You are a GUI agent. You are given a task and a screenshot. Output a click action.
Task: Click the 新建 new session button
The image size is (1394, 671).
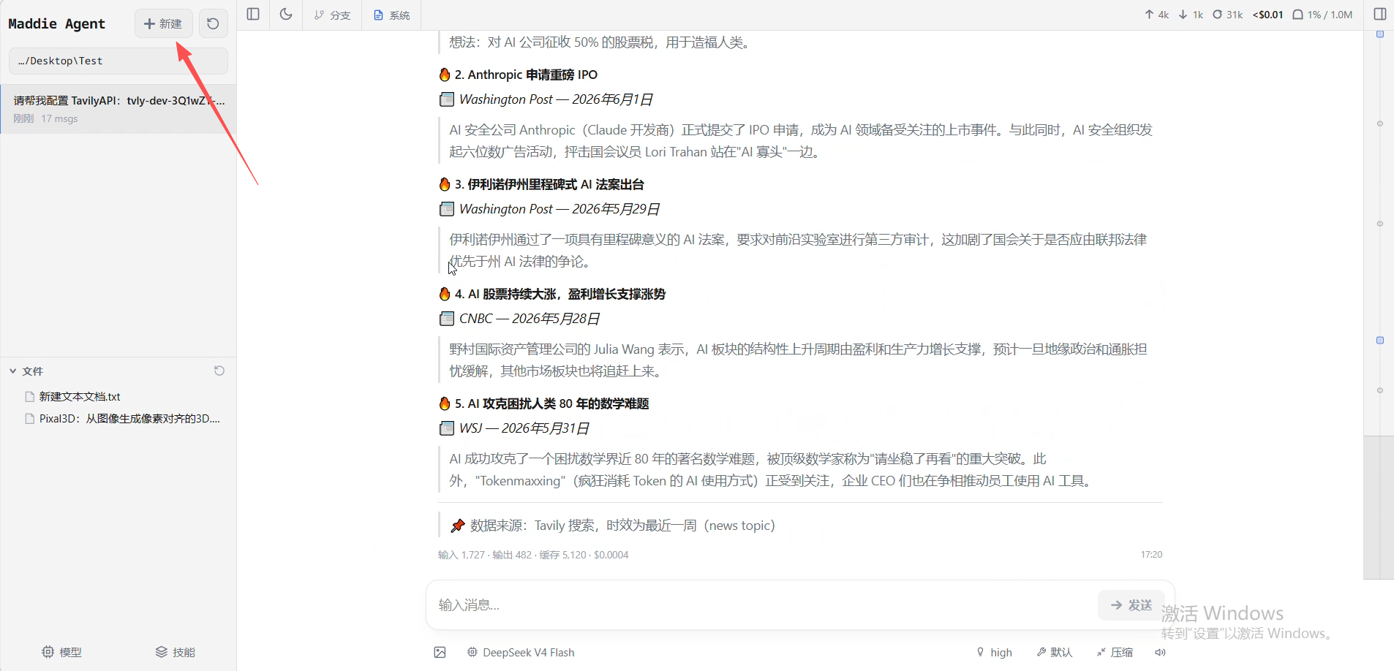163,23
